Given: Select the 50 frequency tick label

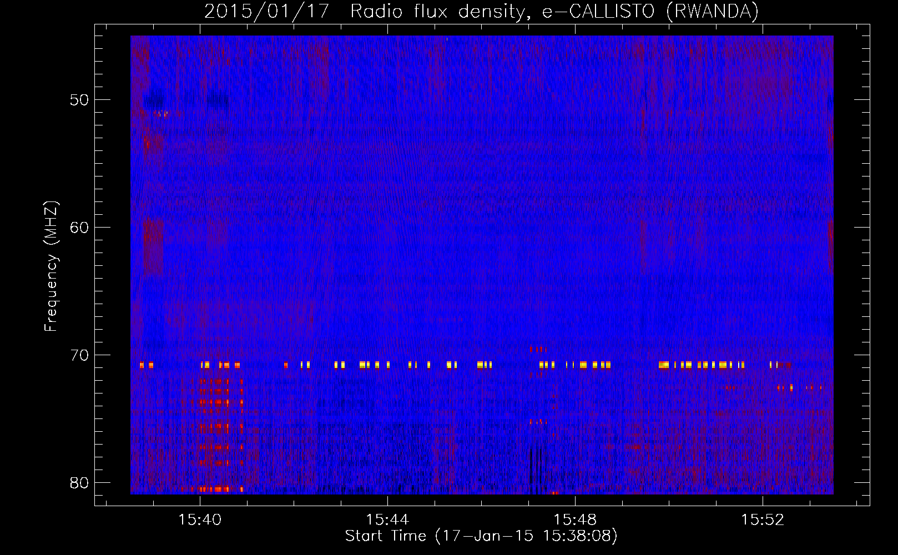Looking at the screenshot, I should (79, 100).
